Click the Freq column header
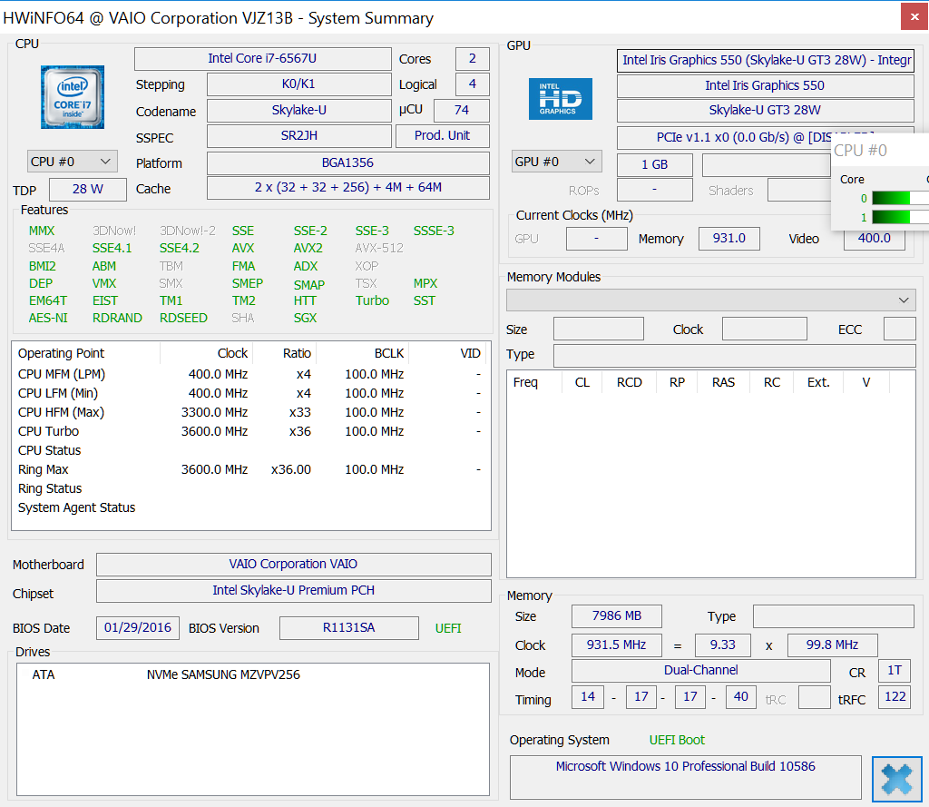Screen dimensions: 929x807 pos(533,382)
